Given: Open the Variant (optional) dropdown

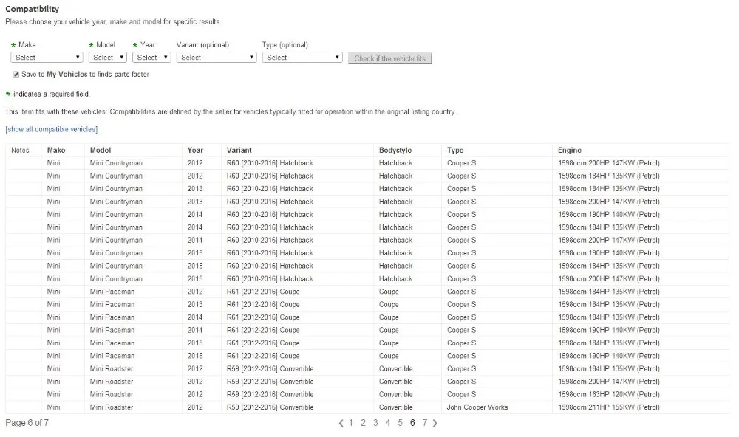Looking at the screenshot, I should [x=217, y=58].
